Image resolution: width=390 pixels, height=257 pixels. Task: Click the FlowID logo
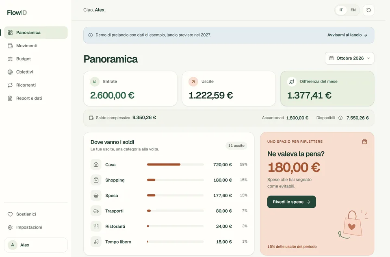coord(17,13)
